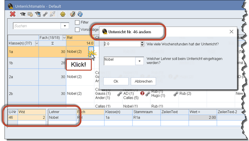Open settings with the yellow gear icon
This screenshot has height=141, width=249.
click(63, 14)
